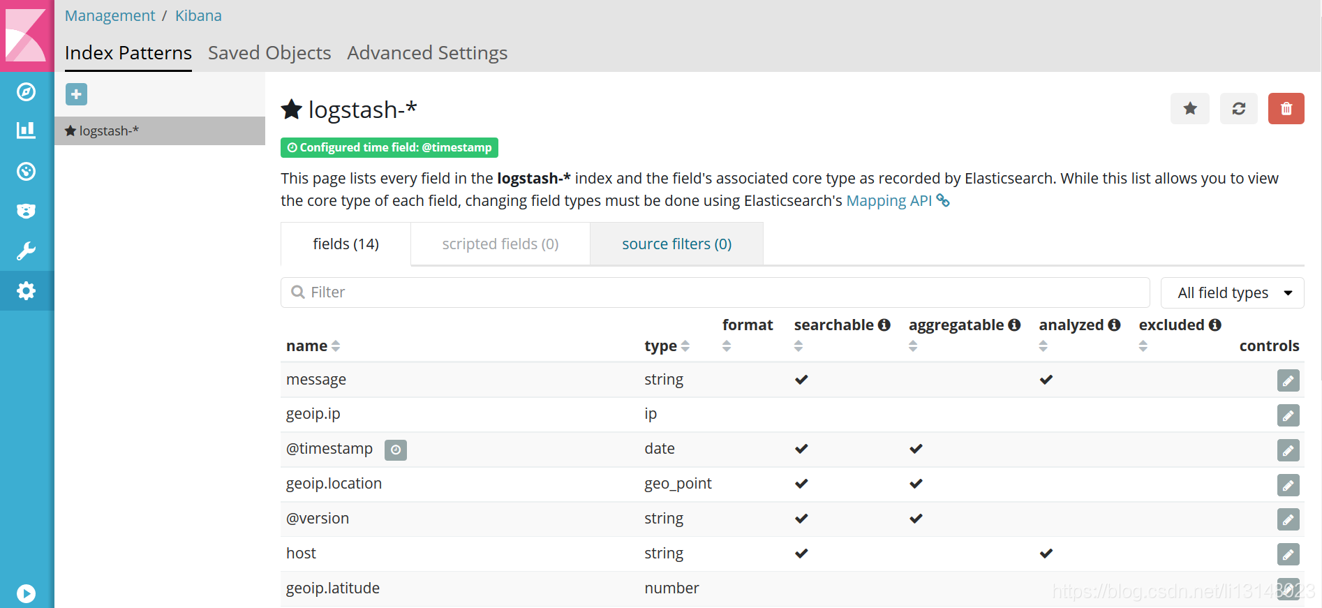Click the aggregatable info icon

tap(1015, 325)
